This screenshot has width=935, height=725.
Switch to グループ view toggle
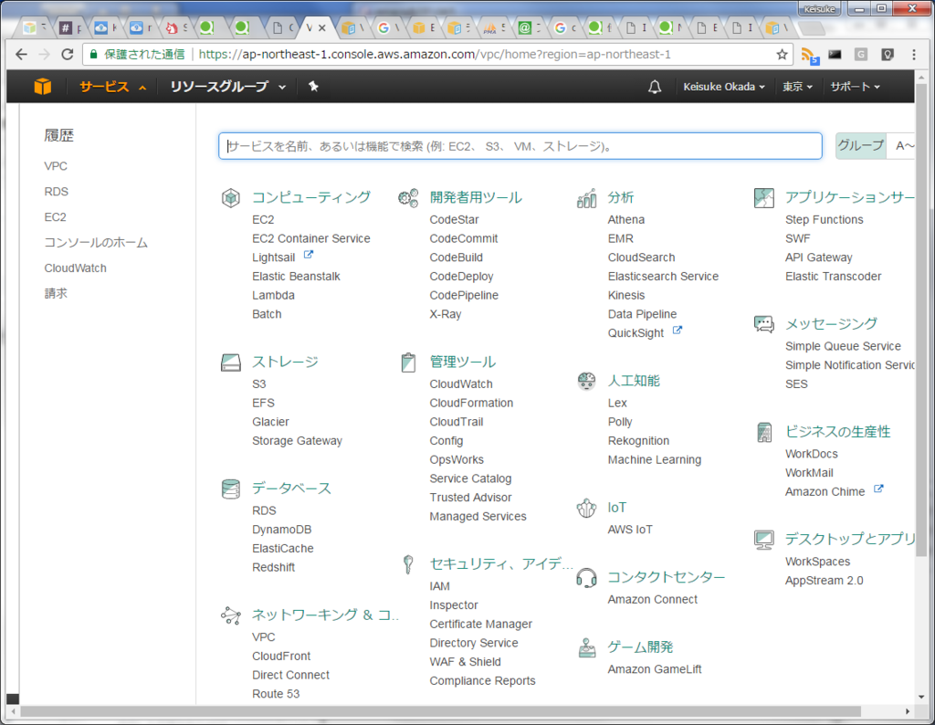coord(860,145)
